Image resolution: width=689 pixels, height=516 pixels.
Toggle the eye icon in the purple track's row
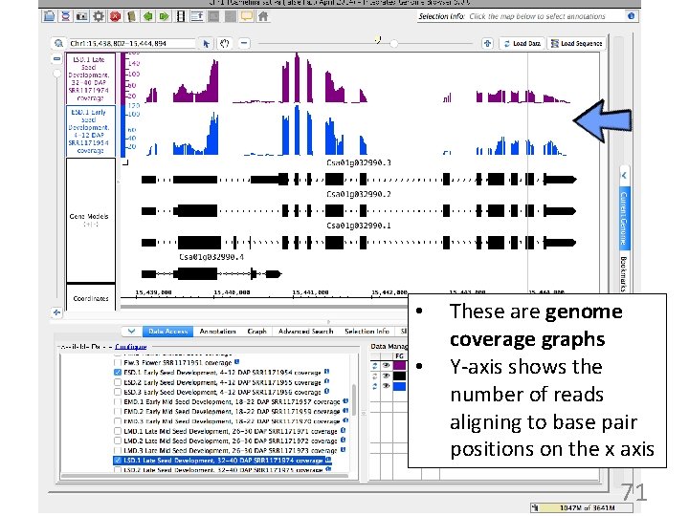[x=386, y=365]
